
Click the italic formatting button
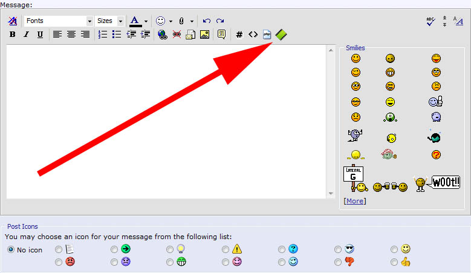click(x=26, y=35)
